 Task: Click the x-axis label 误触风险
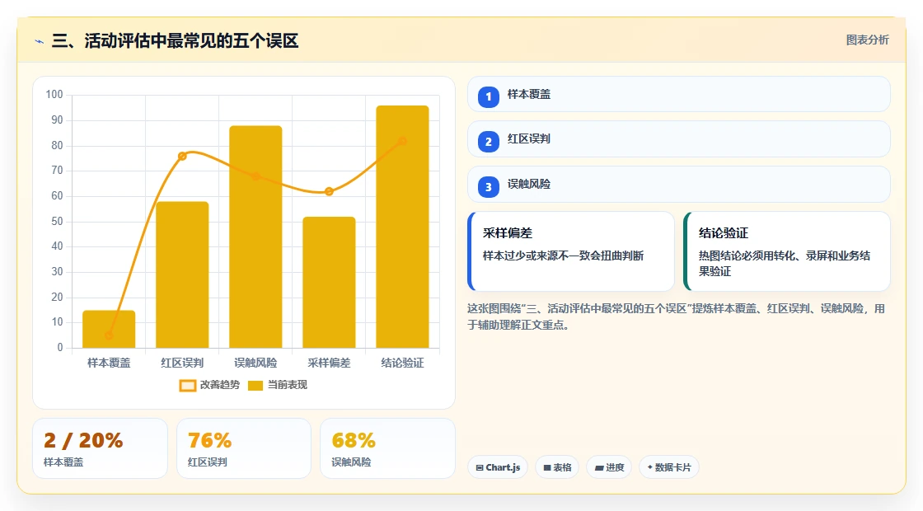255,363
